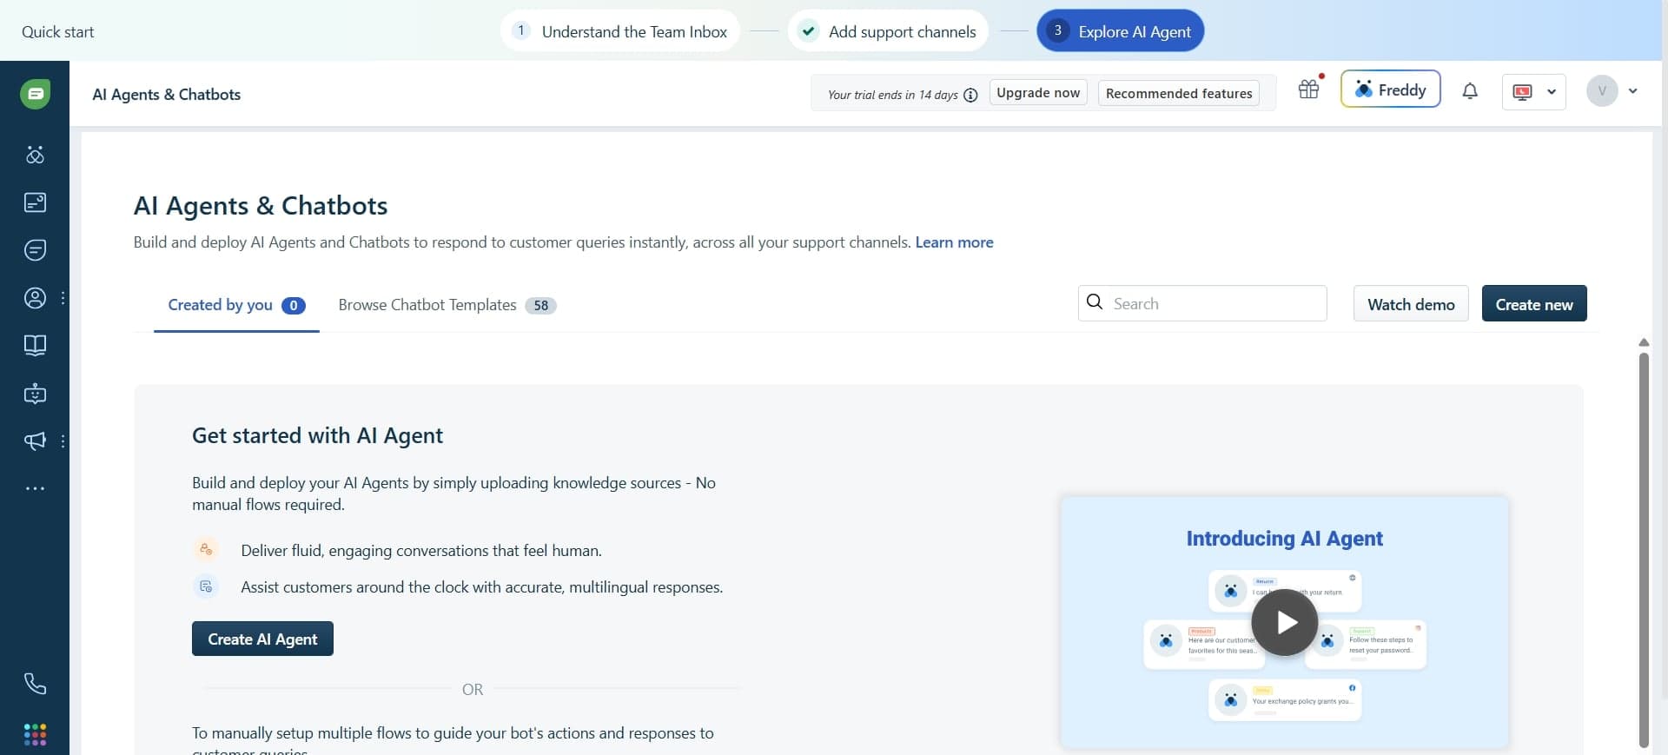Open the Freddy AI insights sidebar icon
Screen dimensions: 1668x755
coord(35,155)
